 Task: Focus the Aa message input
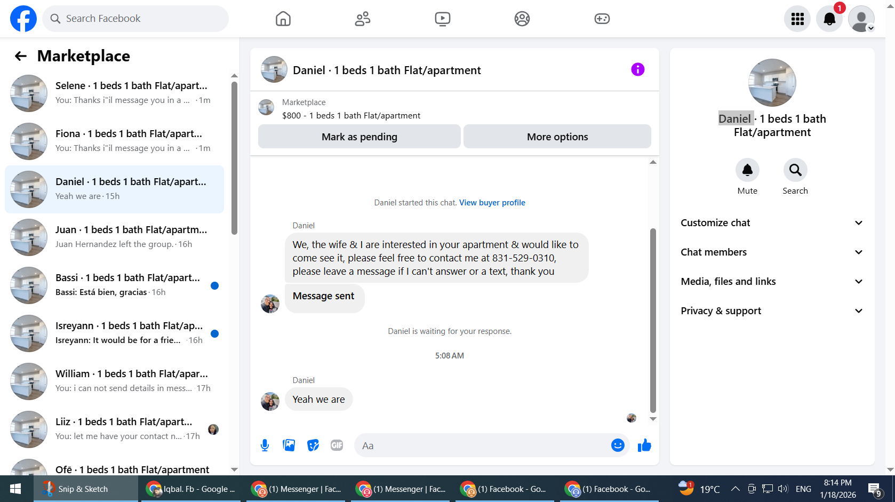pyautogui.click(x=483, y=445)
